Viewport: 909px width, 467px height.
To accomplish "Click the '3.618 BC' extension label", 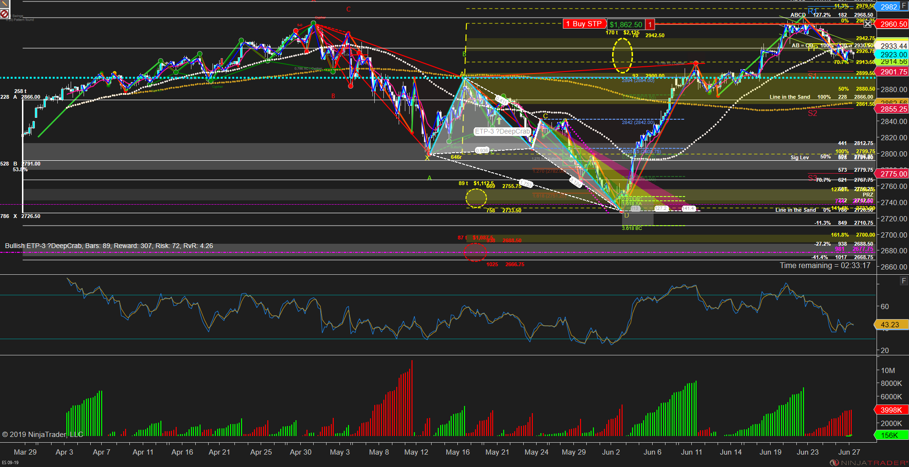I will click(x=632, y=228).
